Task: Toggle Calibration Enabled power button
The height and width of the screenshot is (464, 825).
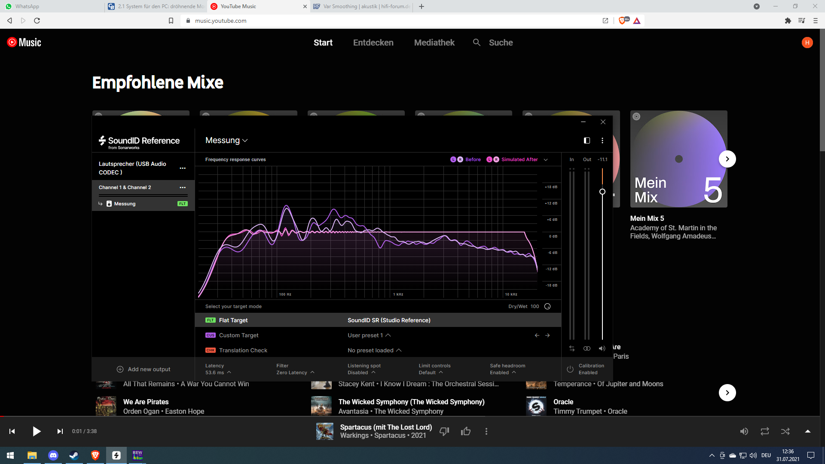Action: (570, 369)
